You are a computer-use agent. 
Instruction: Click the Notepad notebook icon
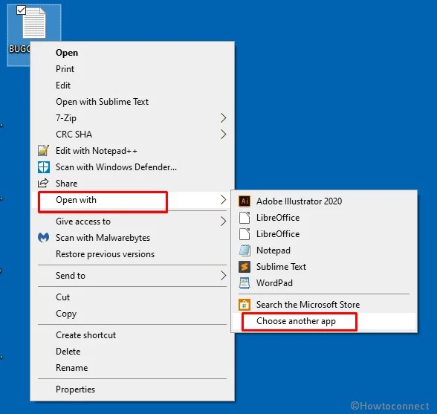[245, 250]
